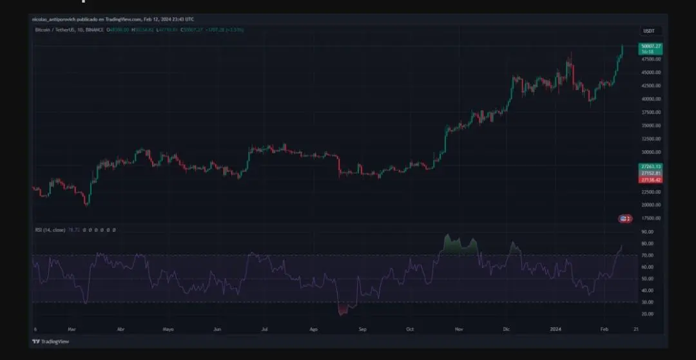Screen dimensions: 696x360
Task: Click the Oct label on time axis
Action: pyautogui.click(x=410, y=329)
